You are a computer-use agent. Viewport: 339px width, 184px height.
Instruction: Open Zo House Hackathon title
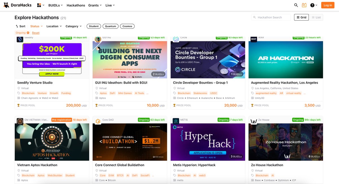click(x=267, y=165)
